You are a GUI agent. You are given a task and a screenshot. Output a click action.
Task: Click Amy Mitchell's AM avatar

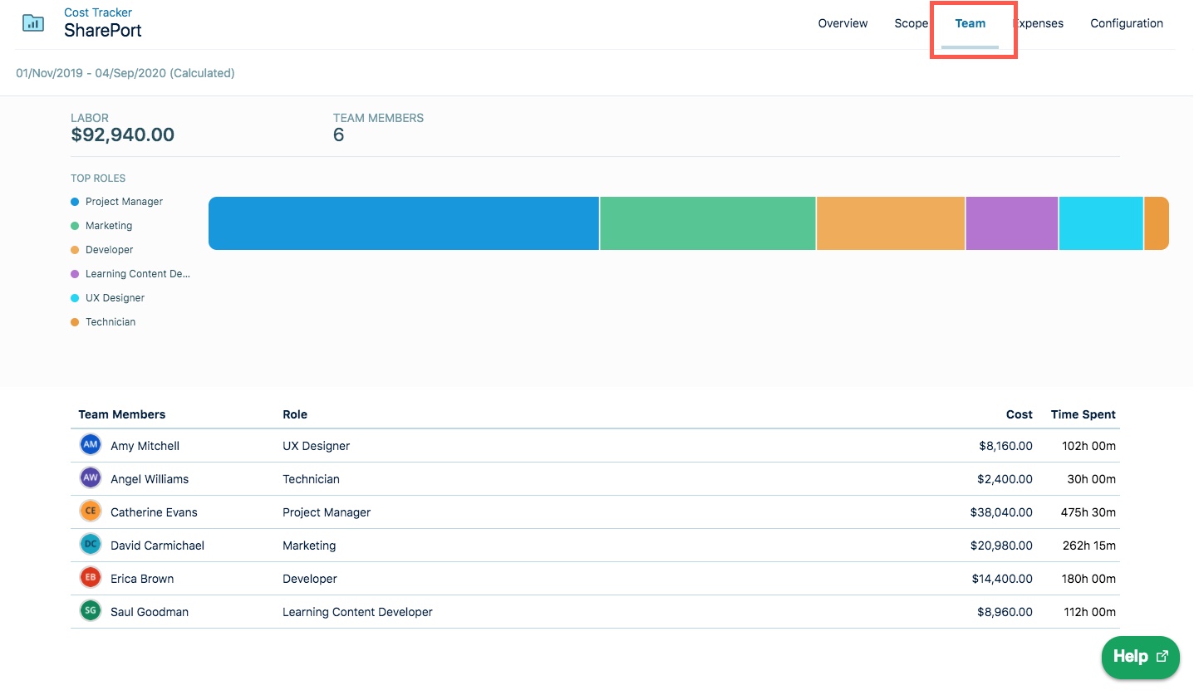91,445
